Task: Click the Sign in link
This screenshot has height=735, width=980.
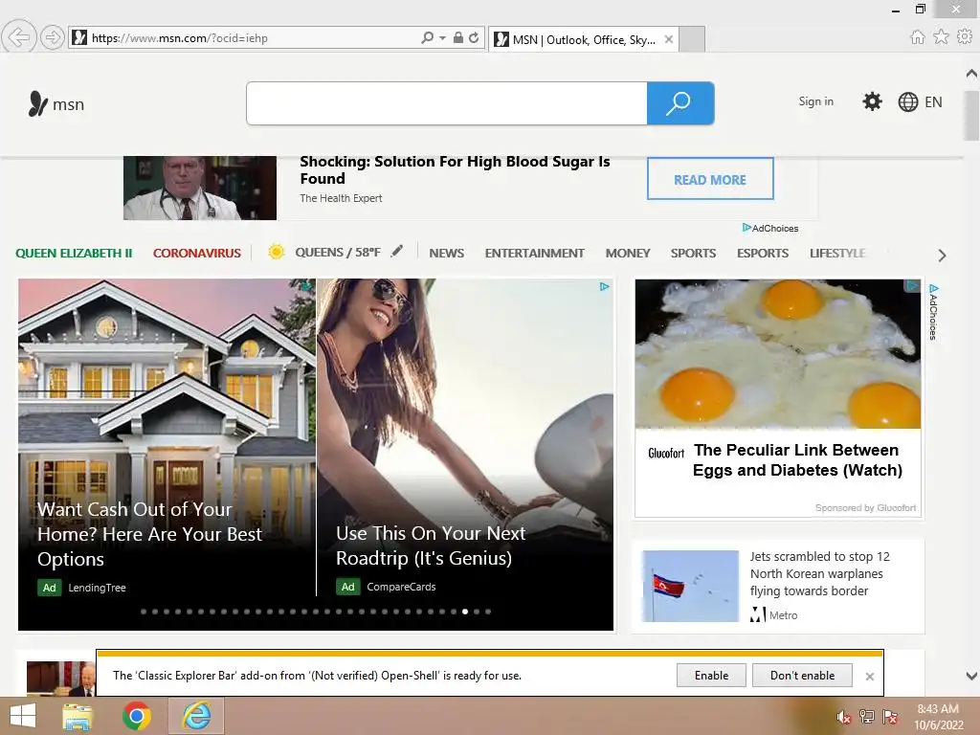Action: pyautogui.click(x=815, y=101)
